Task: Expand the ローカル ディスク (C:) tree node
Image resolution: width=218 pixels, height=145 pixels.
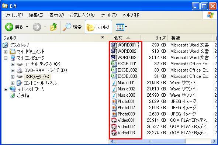Action: [13, 64]
